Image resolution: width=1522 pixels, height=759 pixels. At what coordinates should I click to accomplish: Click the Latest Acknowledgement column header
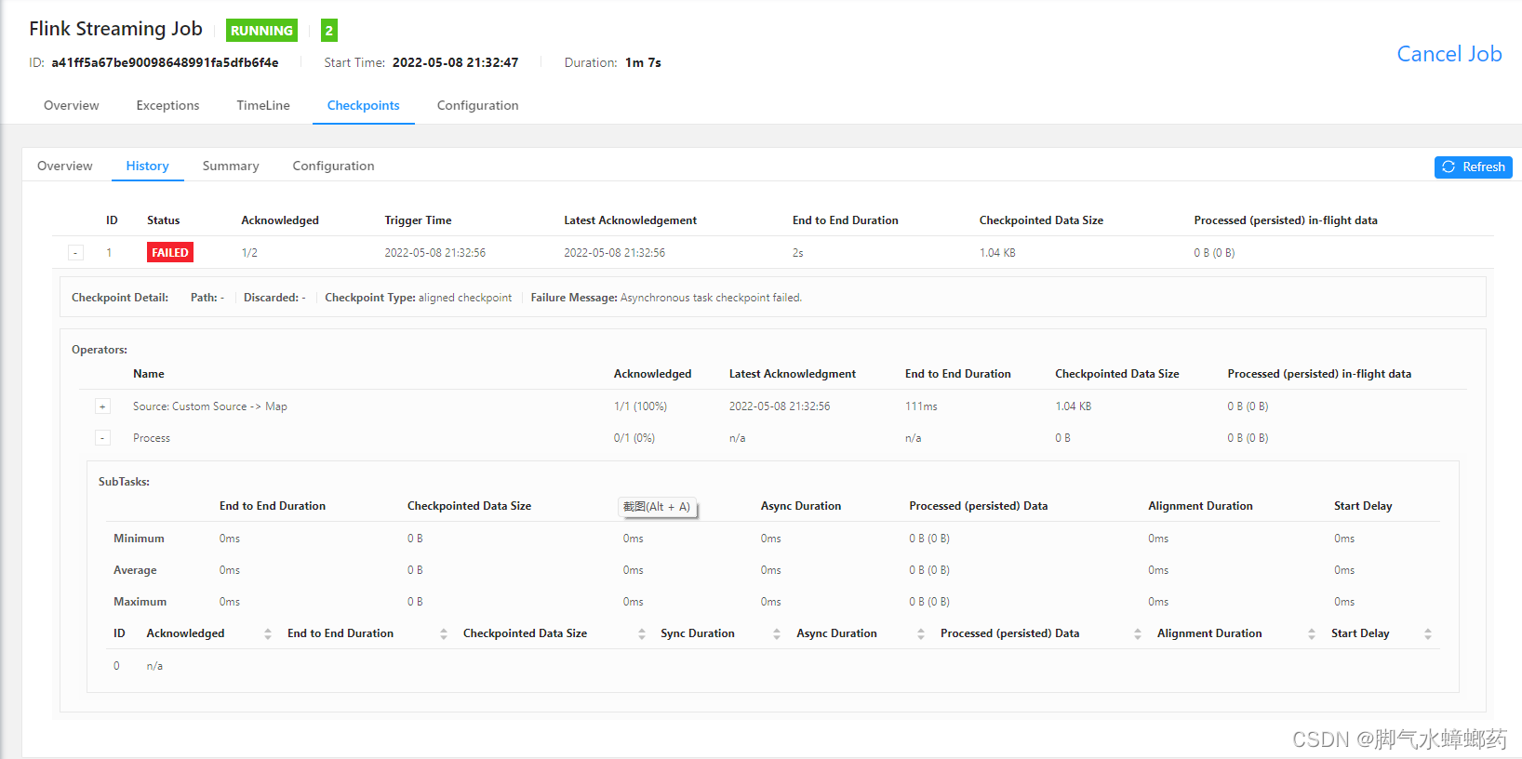pyautogui.click(x=630, y=220)
